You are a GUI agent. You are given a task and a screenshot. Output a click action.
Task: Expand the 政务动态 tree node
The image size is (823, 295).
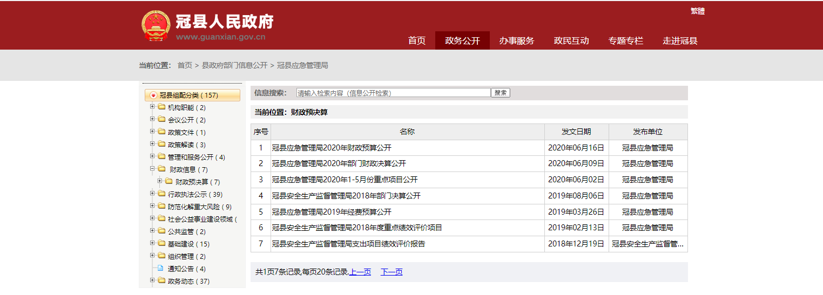[152, 280]
